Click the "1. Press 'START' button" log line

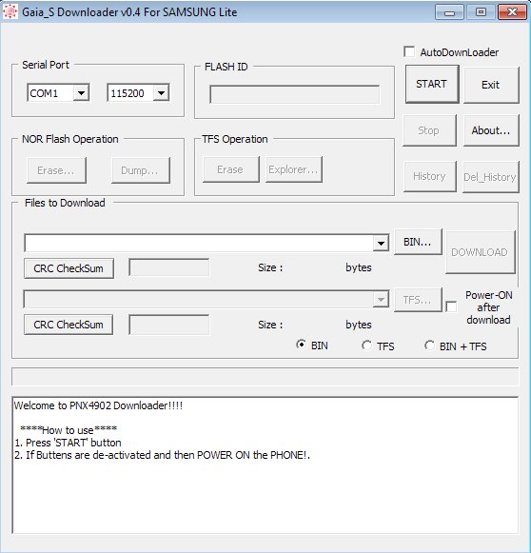[x=69, y=443]
